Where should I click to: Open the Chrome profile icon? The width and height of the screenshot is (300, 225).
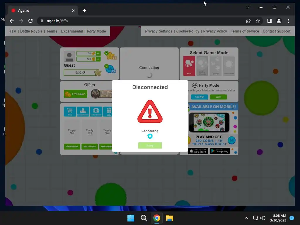tap(279, 21)
